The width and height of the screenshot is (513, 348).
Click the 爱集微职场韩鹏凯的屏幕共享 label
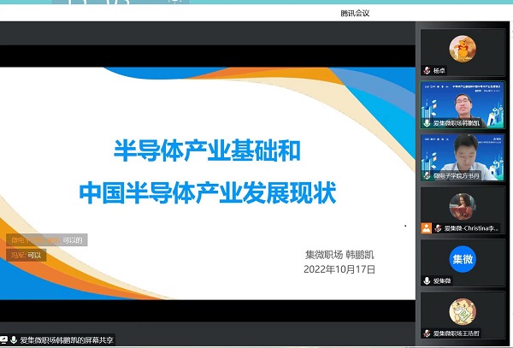pos(67,339)
